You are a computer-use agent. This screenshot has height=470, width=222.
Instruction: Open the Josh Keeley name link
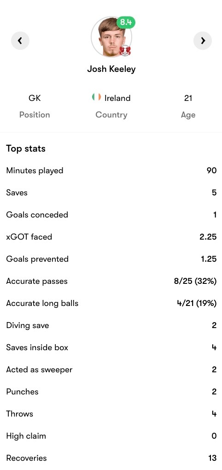pos(111,69)
